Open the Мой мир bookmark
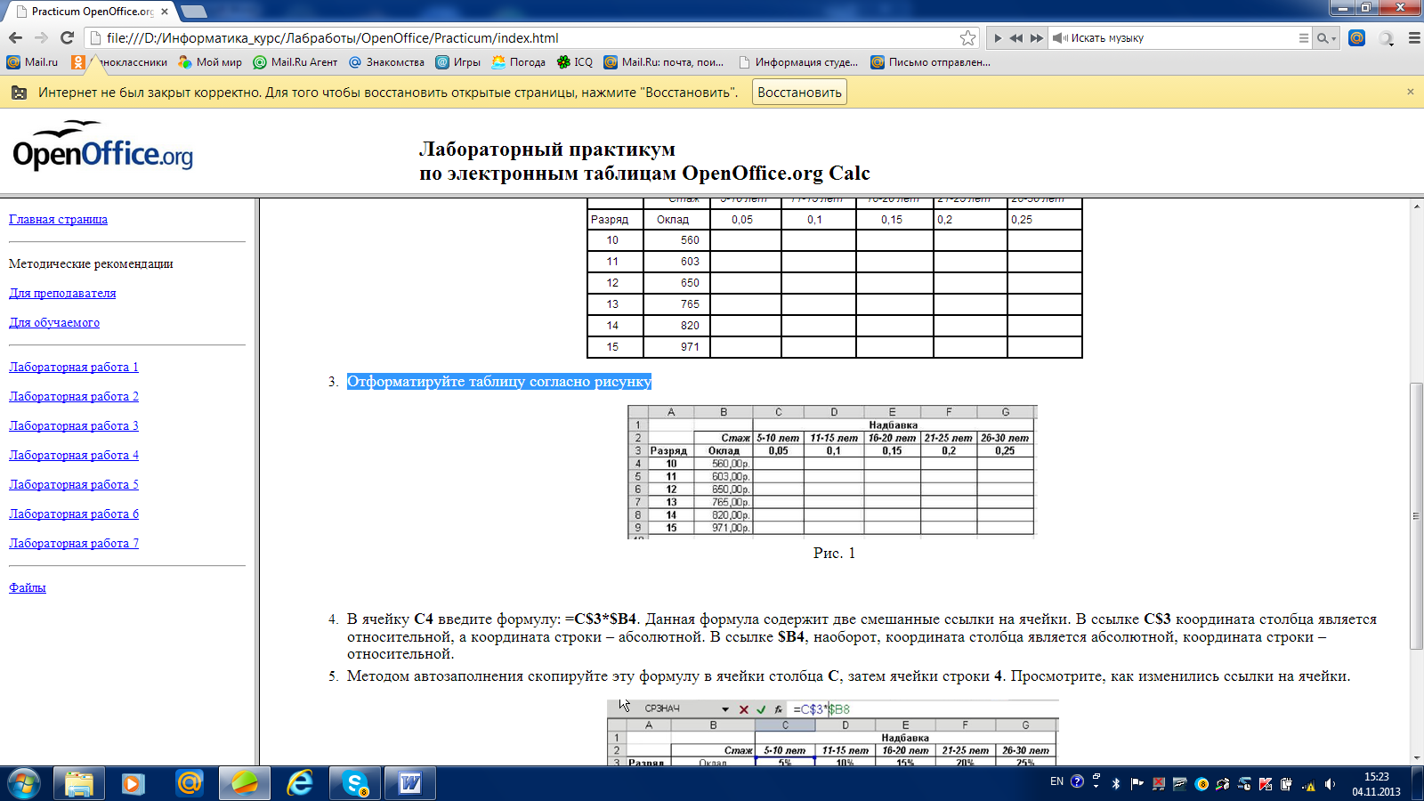Screen dimensions: 1424x801 pyautogui.click(x=210, y=62)
